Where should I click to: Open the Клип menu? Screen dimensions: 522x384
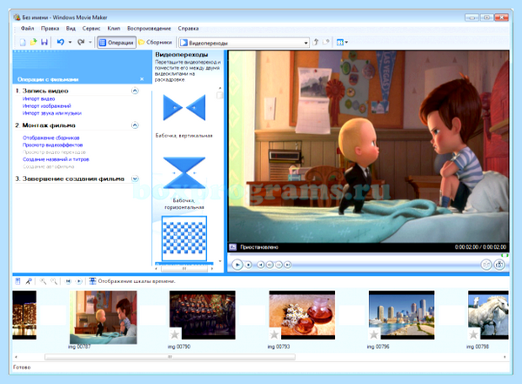[113, 29]
